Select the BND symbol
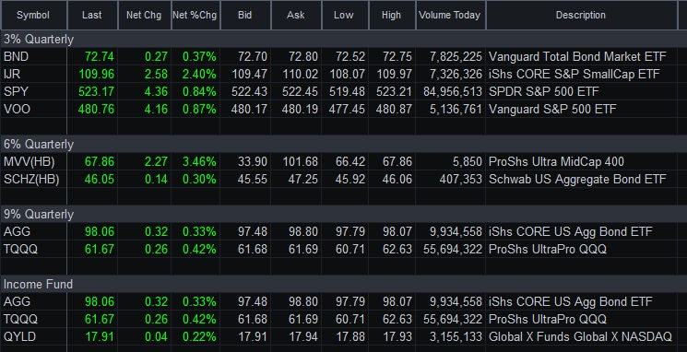 pos(17,56)
